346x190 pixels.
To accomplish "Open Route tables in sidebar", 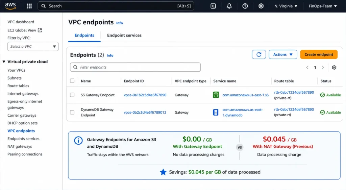I will tap(18, 86).
